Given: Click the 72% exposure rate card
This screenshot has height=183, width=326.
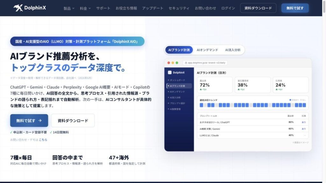Looking at the screenshot, I should [215, 85].
